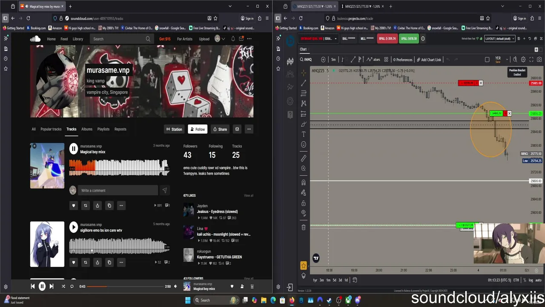The width and height of the screenshot is (545, 307).
Task: Toggle chart fullscreen mode
Action: (x=531, y=60)
